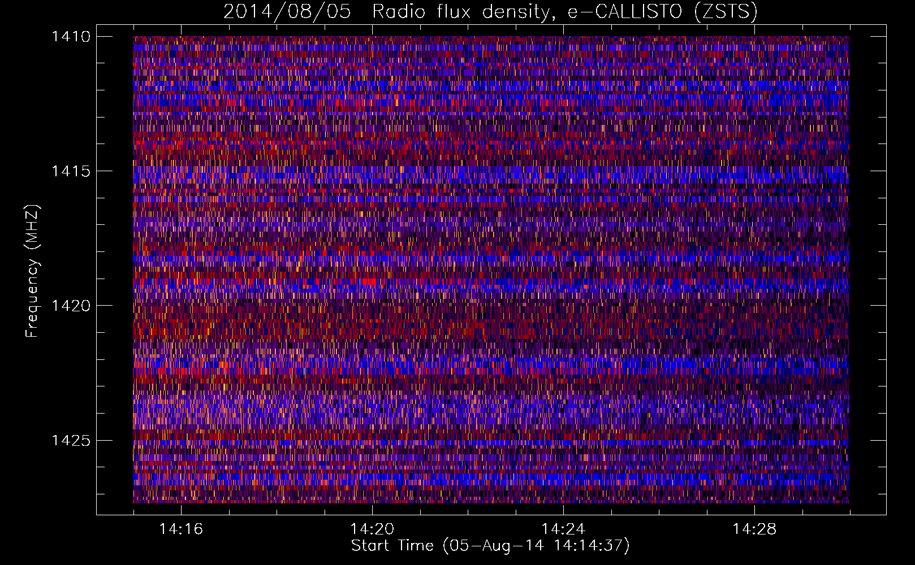Click the 1425 frequency tick label
The height and width of the screenshot is (565, 915).
(x=71, y=440)
